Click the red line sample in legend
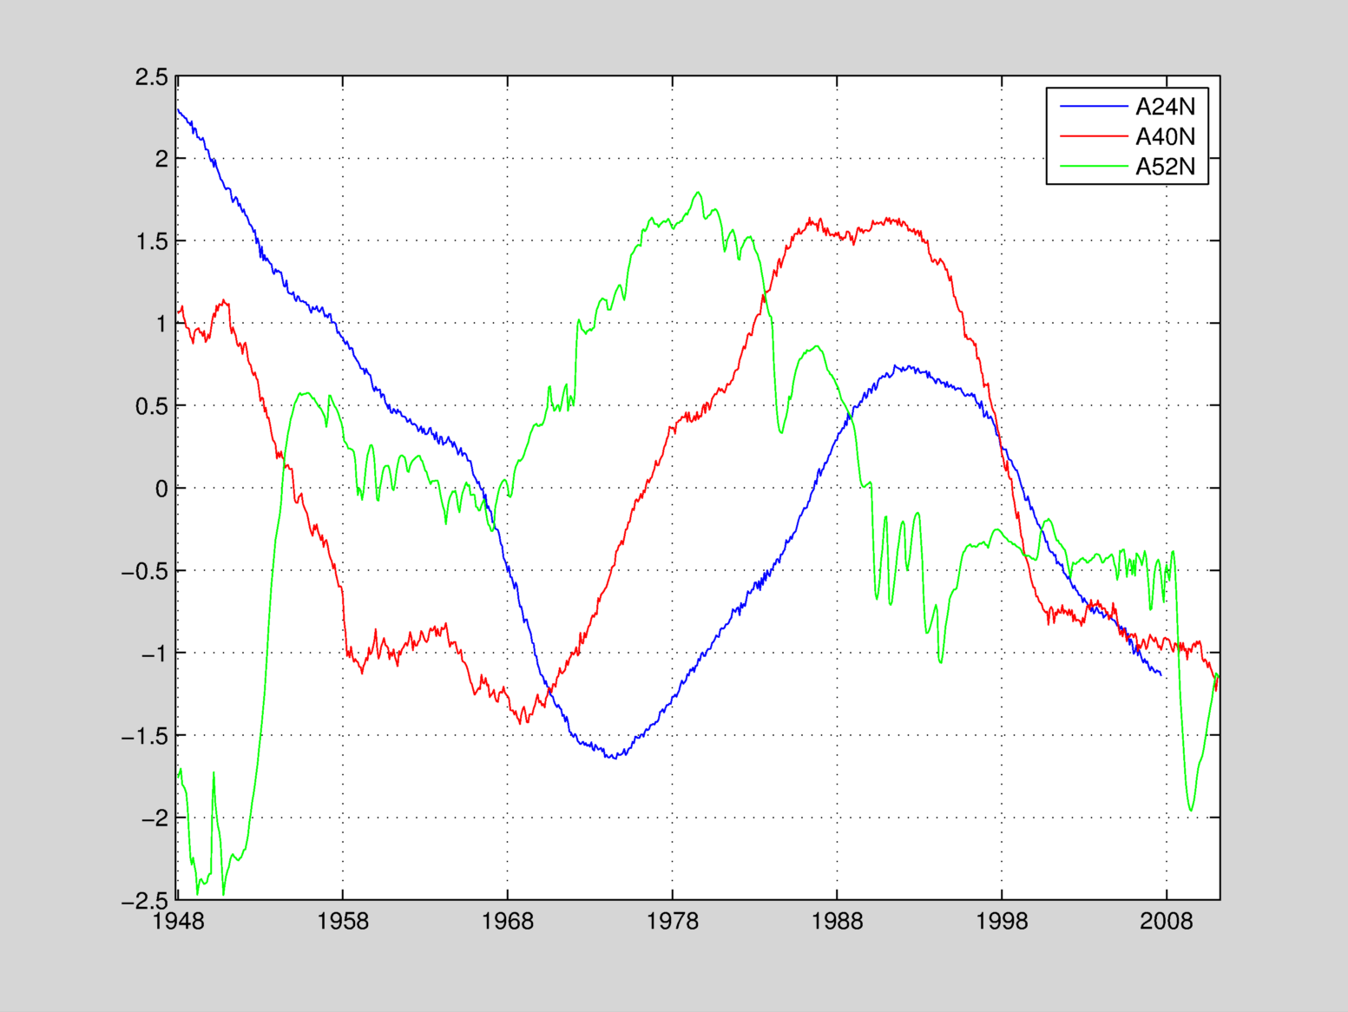The image size is (1348, 1012). click(x=1093, y=136)
